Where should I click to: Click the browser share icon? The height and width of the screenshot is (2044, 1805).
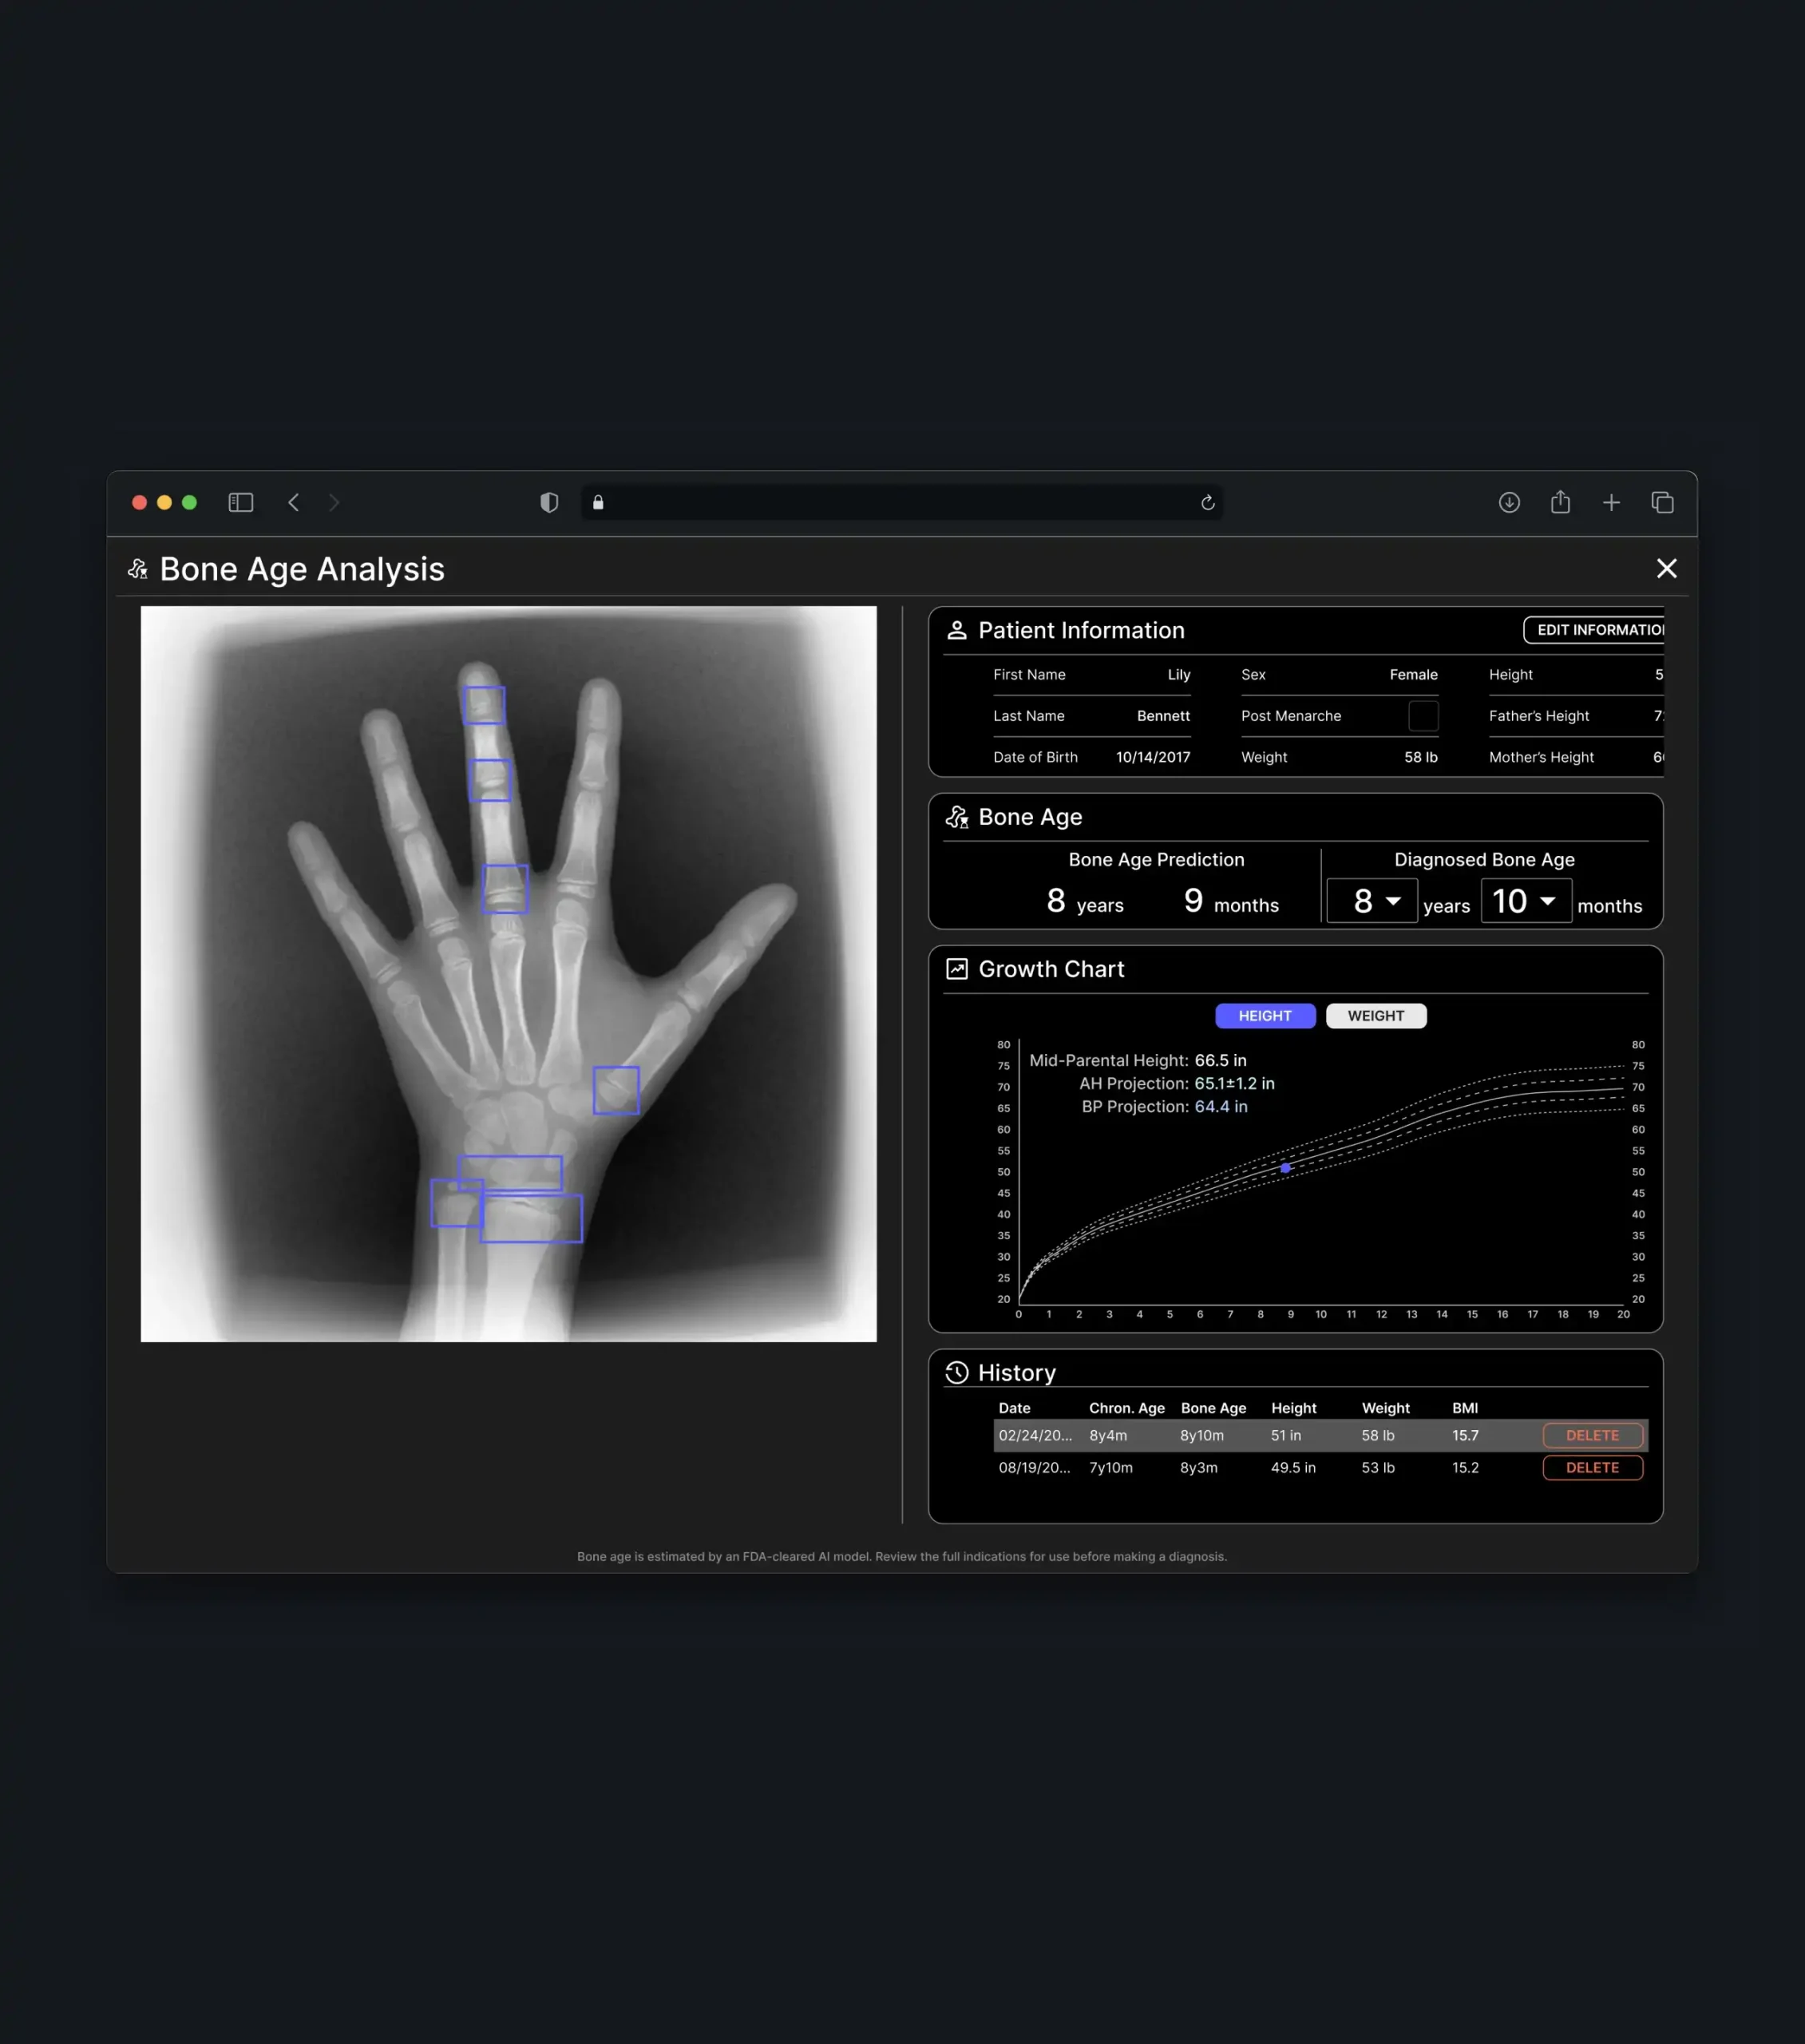[1560, 502]
